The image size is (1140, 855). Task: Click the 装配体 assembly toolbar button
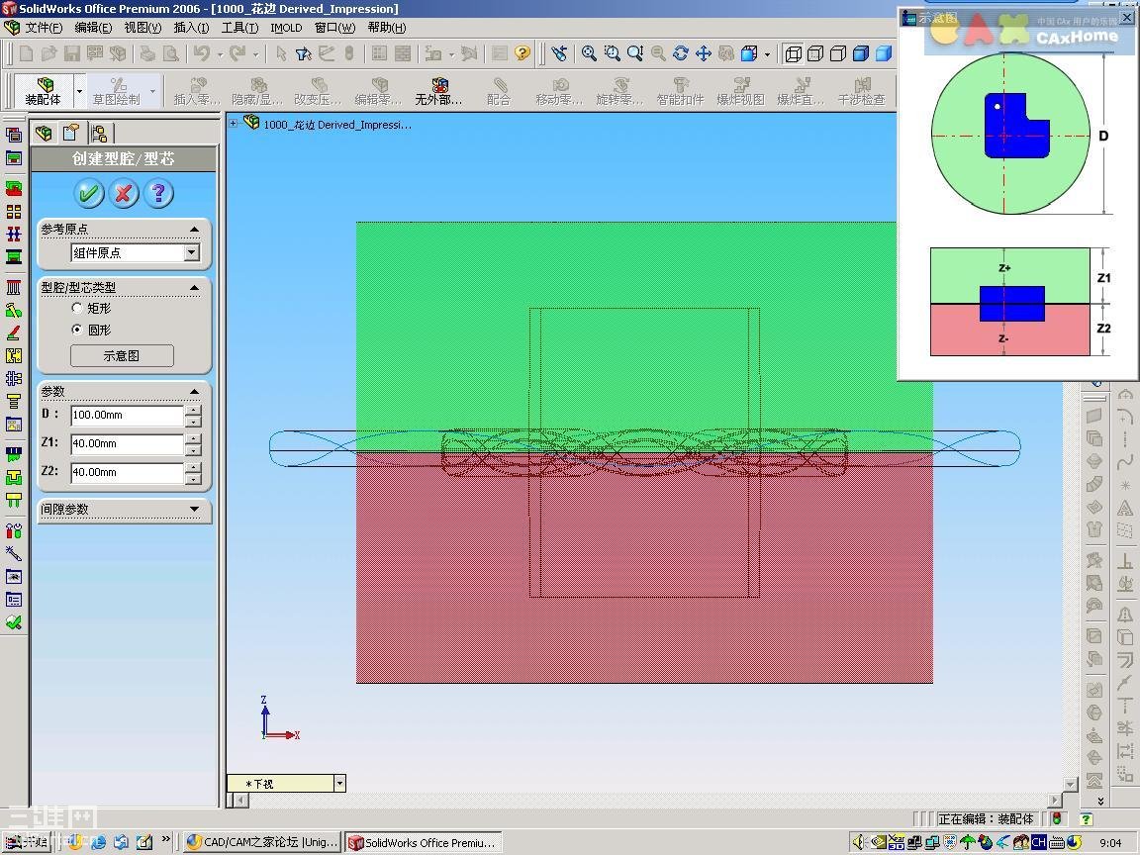(x=44, y=91)
